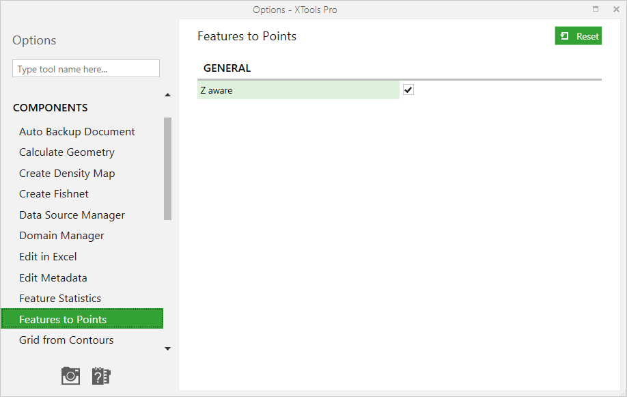Open Grid from Contours options
Image resolution: width=627 pixels, height=397 pixels.
tap(66, 340)
